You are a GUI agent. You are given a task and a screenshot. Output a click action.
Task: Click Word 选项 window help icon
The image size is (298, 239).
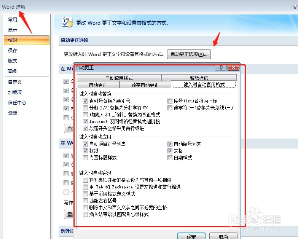294,7
